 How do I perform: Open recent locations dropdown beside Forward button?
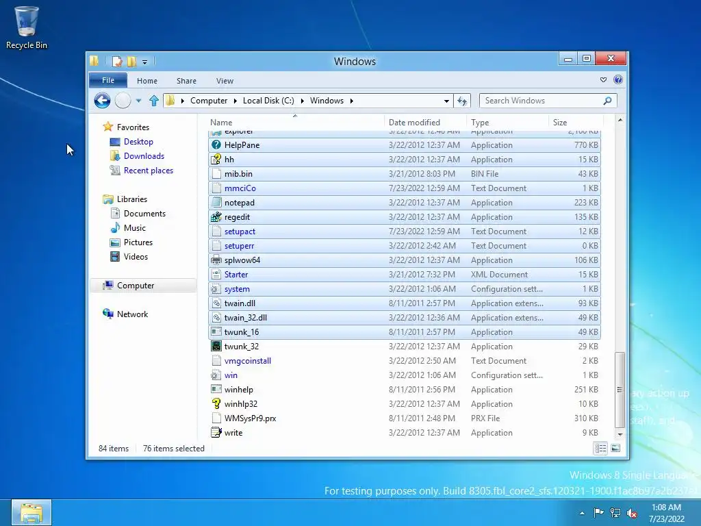pos(138,101)
